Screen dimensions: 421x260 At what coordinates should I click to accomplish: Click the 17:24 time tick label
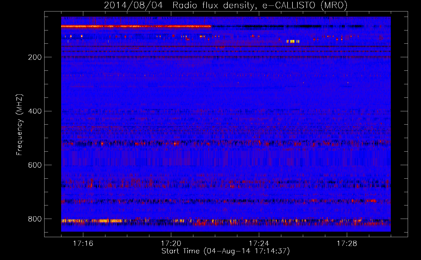[x=259, y=244]
